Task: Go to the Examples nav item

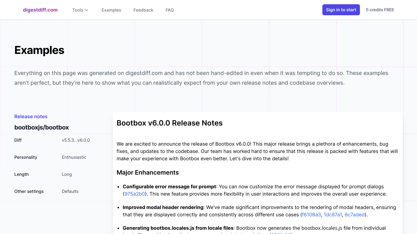Action: (x=111, y=10)
